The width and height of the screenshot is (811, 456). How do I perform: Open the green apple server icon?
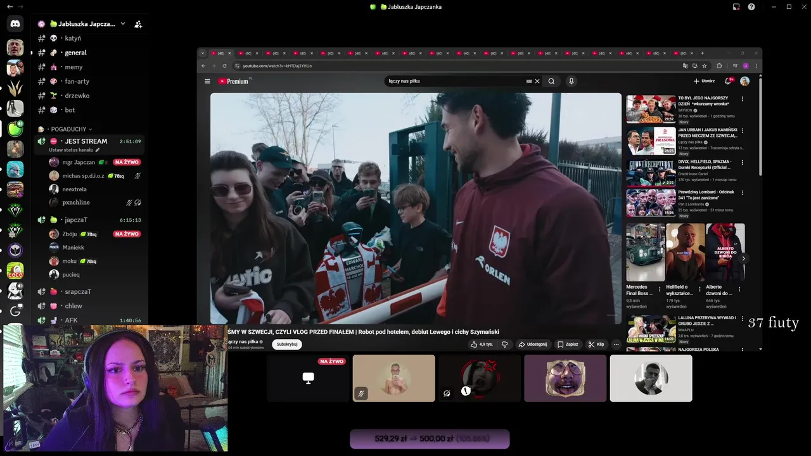15,129
